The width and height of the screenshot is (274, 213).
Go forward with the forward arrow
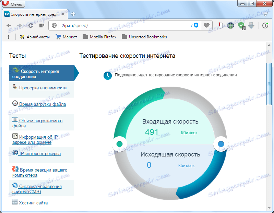pos(20,25)
